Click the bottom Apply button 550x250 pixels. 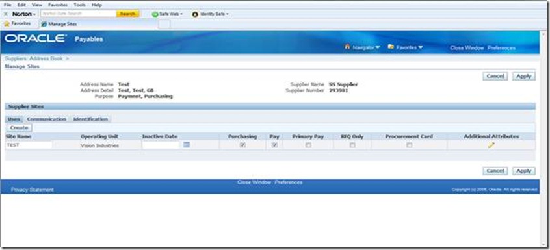[524, 171]
